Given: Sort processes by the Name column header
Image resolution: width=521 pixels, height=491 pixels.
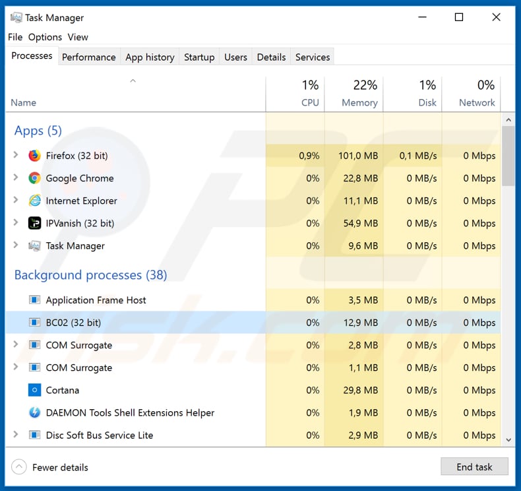Looking at the screenshot, I should [x=136, y=94].
